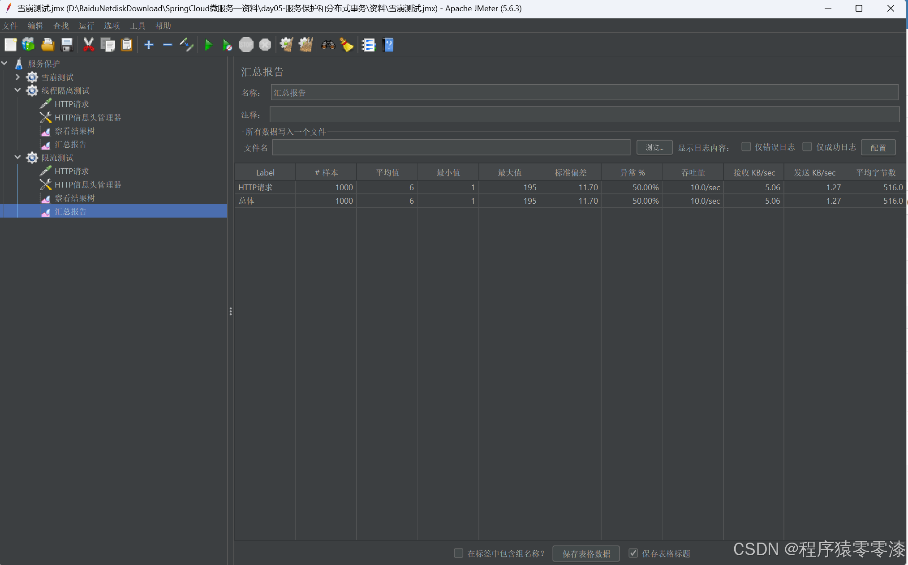
Task: Uncheck the 保存表格标题 checkbox
Action: click(633, 553)
